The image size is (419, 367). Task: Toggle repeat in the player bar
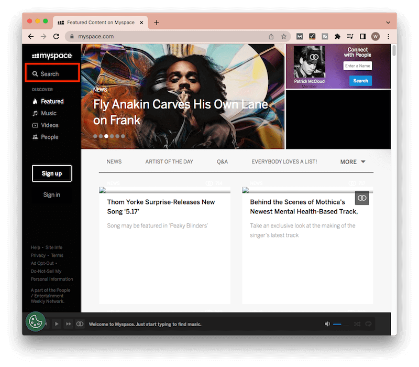(x=368, y=324)
